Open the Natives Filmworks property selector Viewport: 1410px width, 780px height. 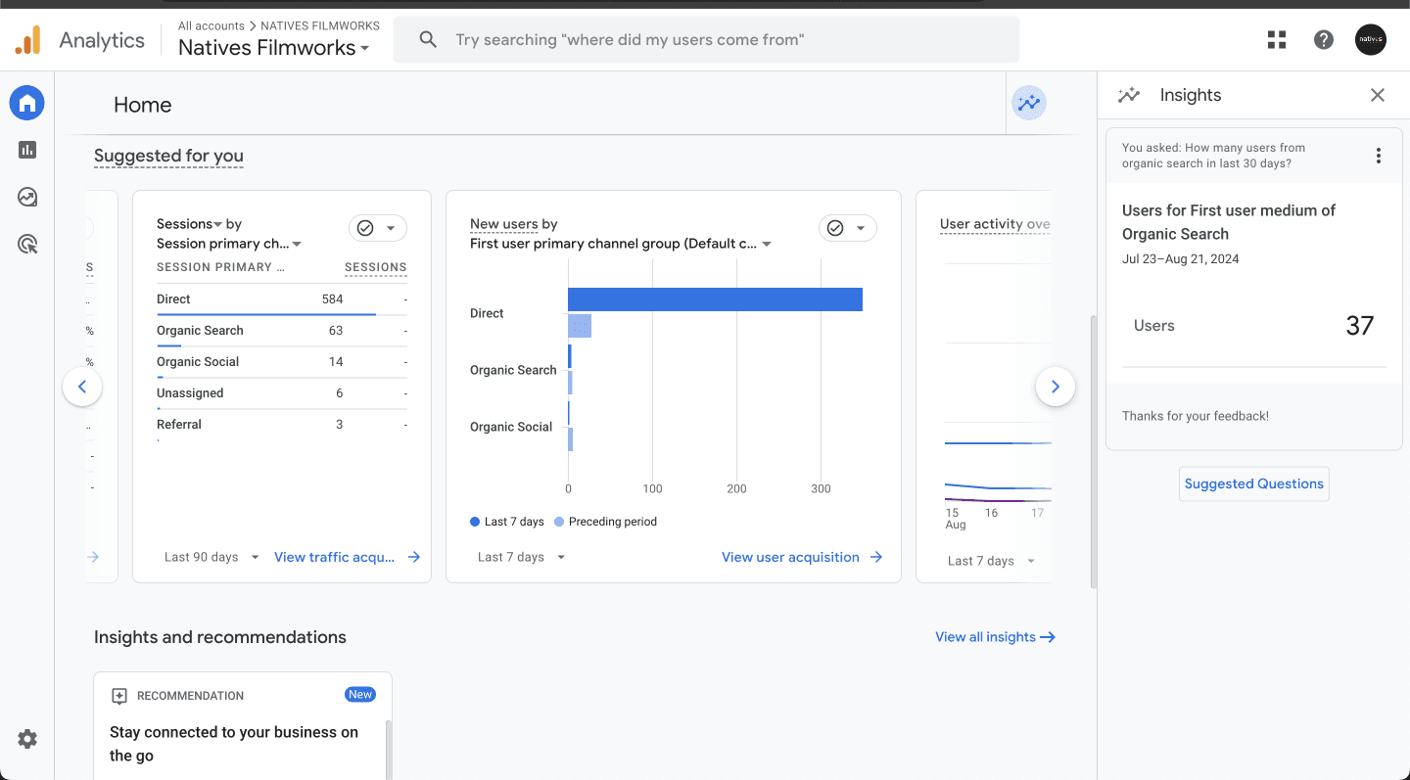point(274,48)
